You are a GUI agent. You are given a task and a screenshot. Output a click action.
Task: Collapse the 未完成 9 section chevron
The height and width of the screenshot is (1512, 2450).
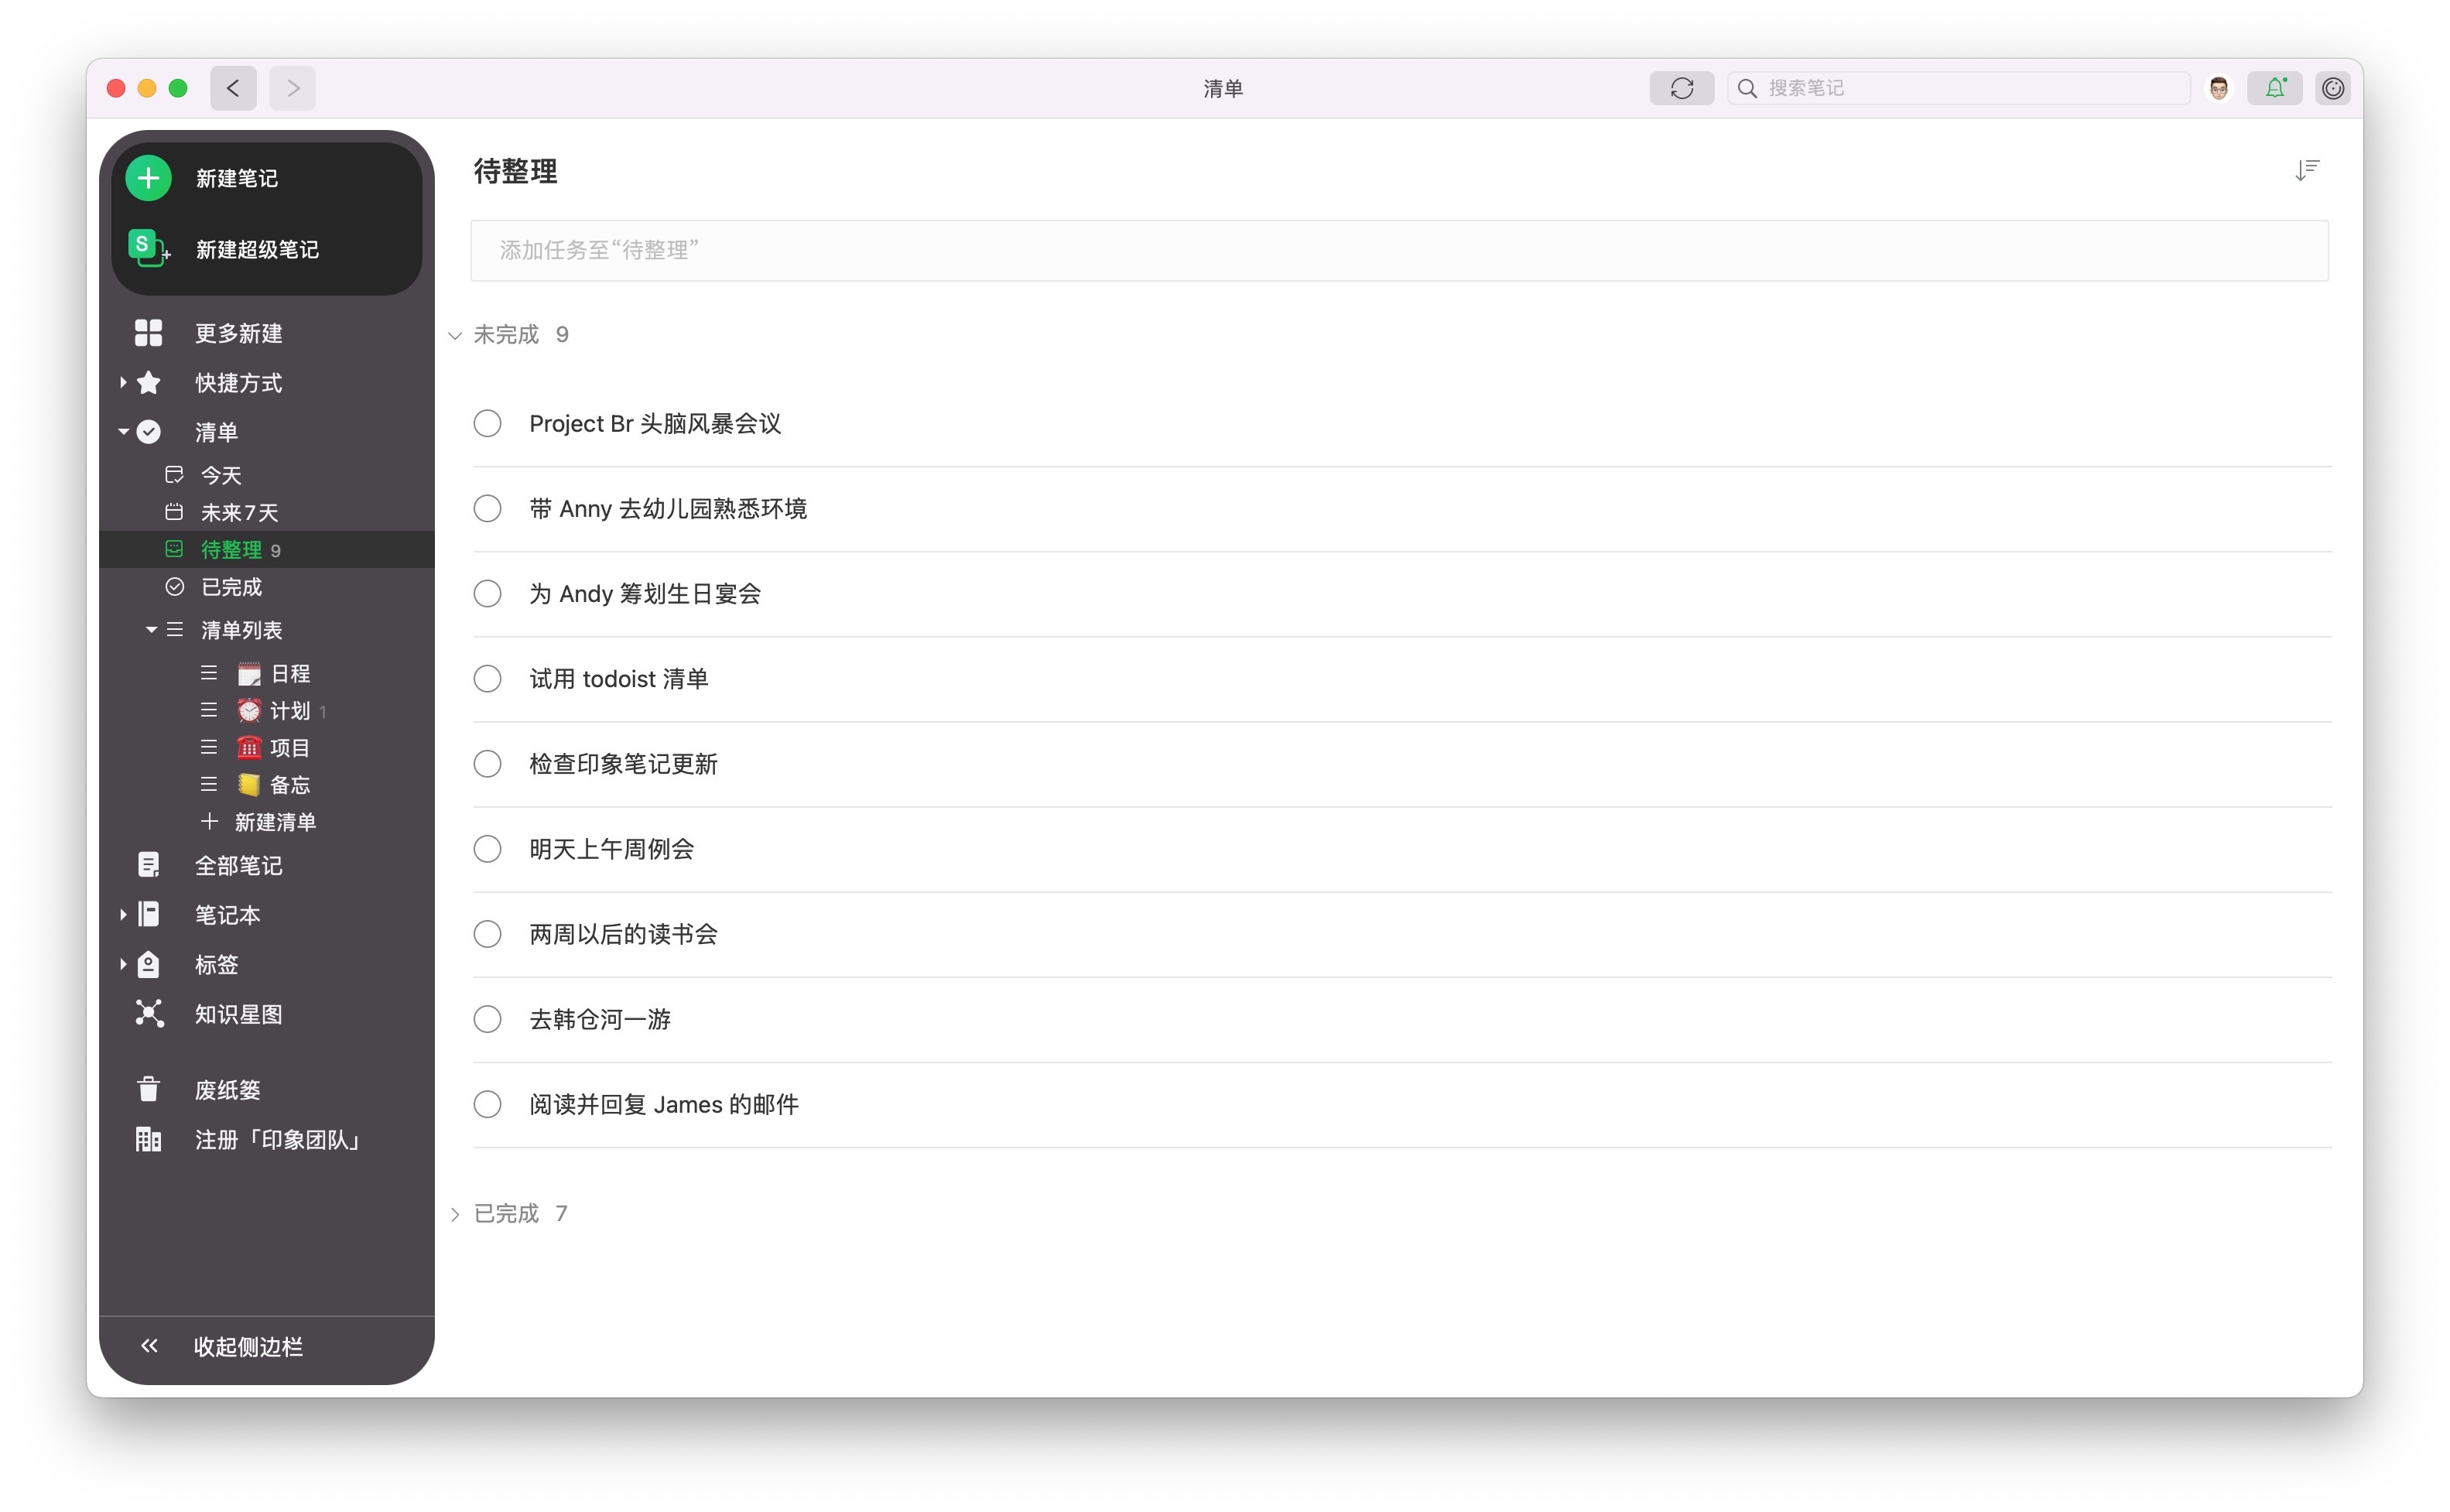(455, 336)
